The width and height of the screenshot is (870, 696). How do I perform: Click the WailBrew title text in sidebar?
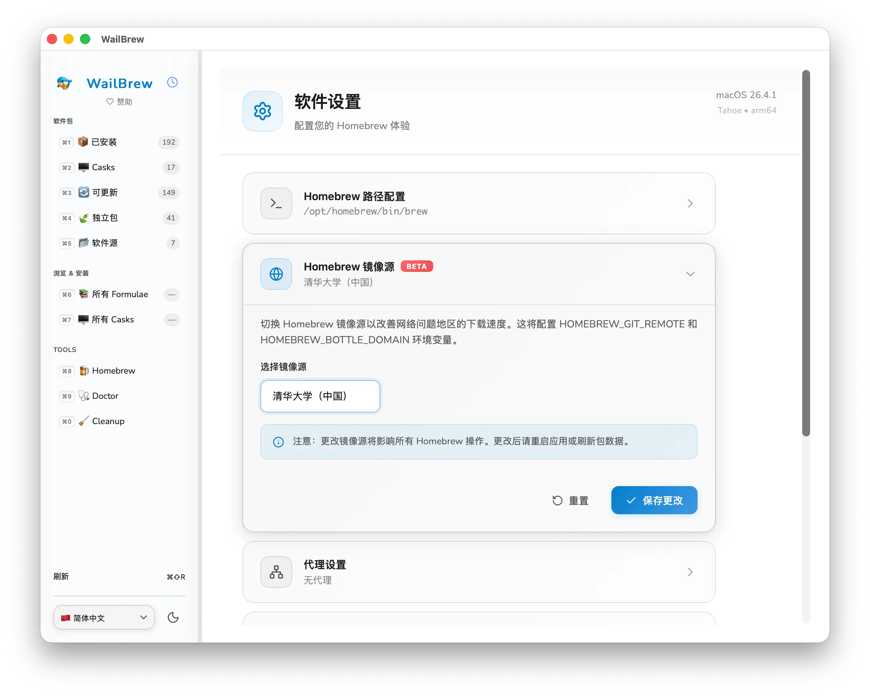coord(119,83)
